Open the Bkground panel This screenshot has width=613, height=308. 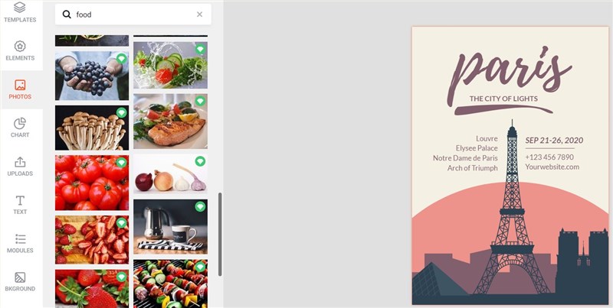click(x=20, y=281)
